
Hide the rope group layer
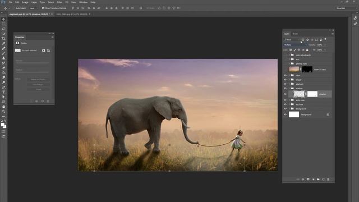[286, 75]
